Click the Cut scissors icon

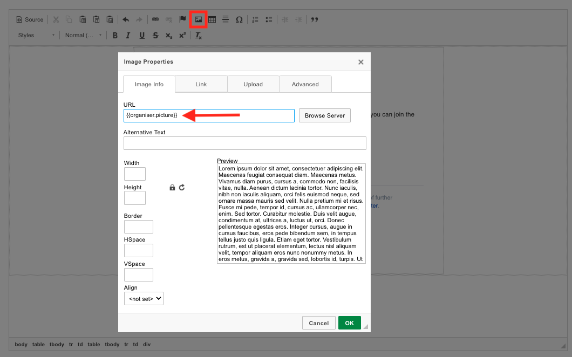point(56,20)
